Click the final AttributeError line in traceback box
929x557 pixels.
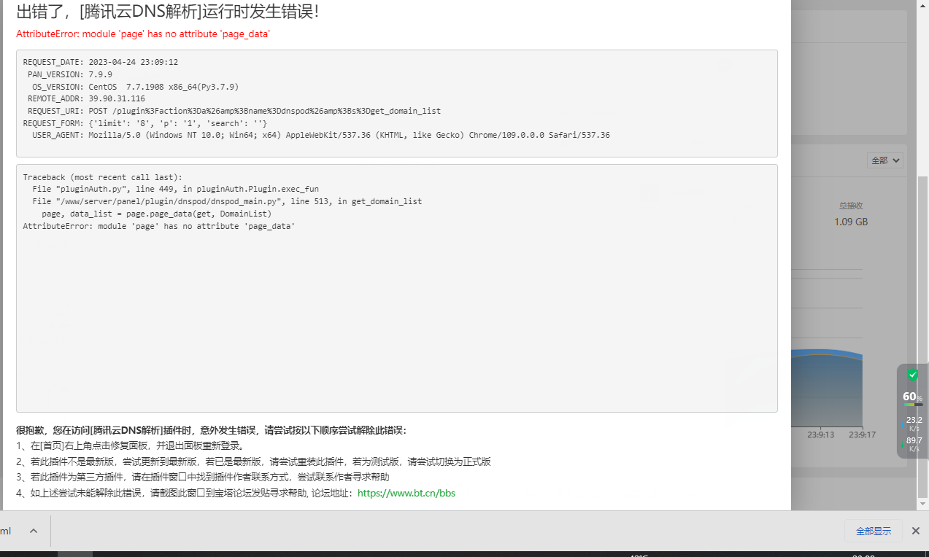click(158, 226)
